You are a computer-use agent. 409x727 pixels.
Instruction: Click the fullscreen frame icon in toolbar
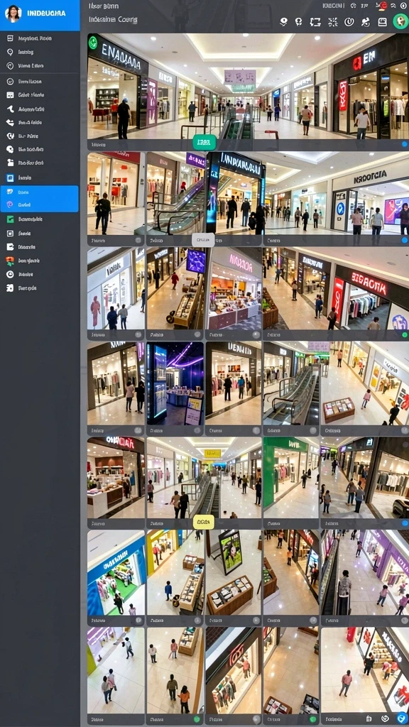[315, 22]
